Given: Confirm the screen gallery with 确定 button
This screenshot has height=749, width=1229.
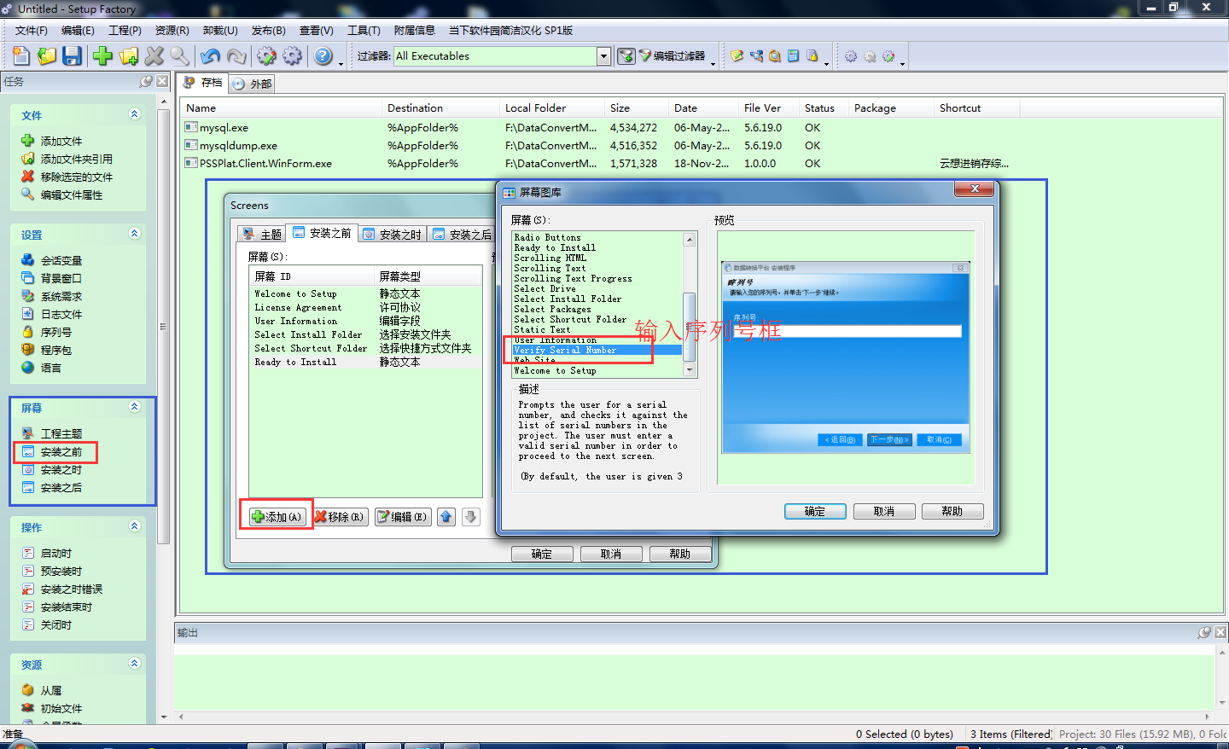Looking at the screenshot, I should tap(815, 512).
